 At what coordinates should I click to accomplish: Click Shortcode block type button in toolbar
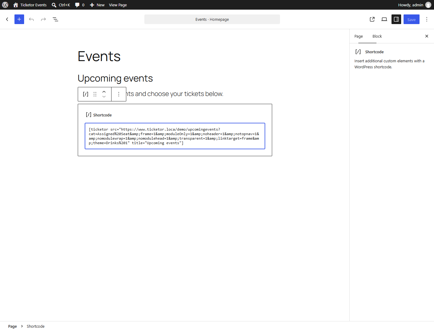coord(86,94)
